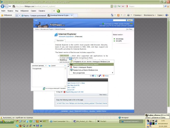Choose Отправить по эл. почте Windows Live
170x128 pixels.
pyautogui.click(x=92, y=61)
